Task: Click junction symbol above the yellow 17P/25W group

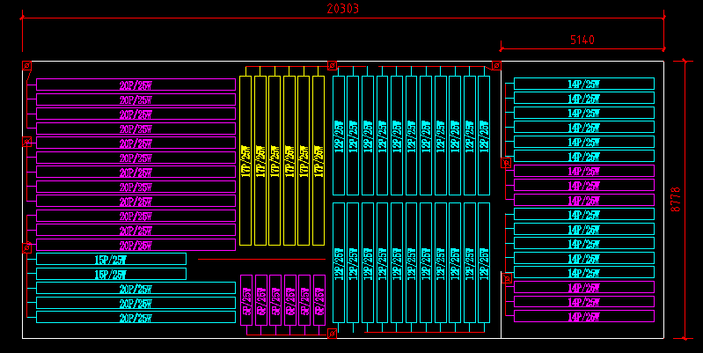Action: 332,66
